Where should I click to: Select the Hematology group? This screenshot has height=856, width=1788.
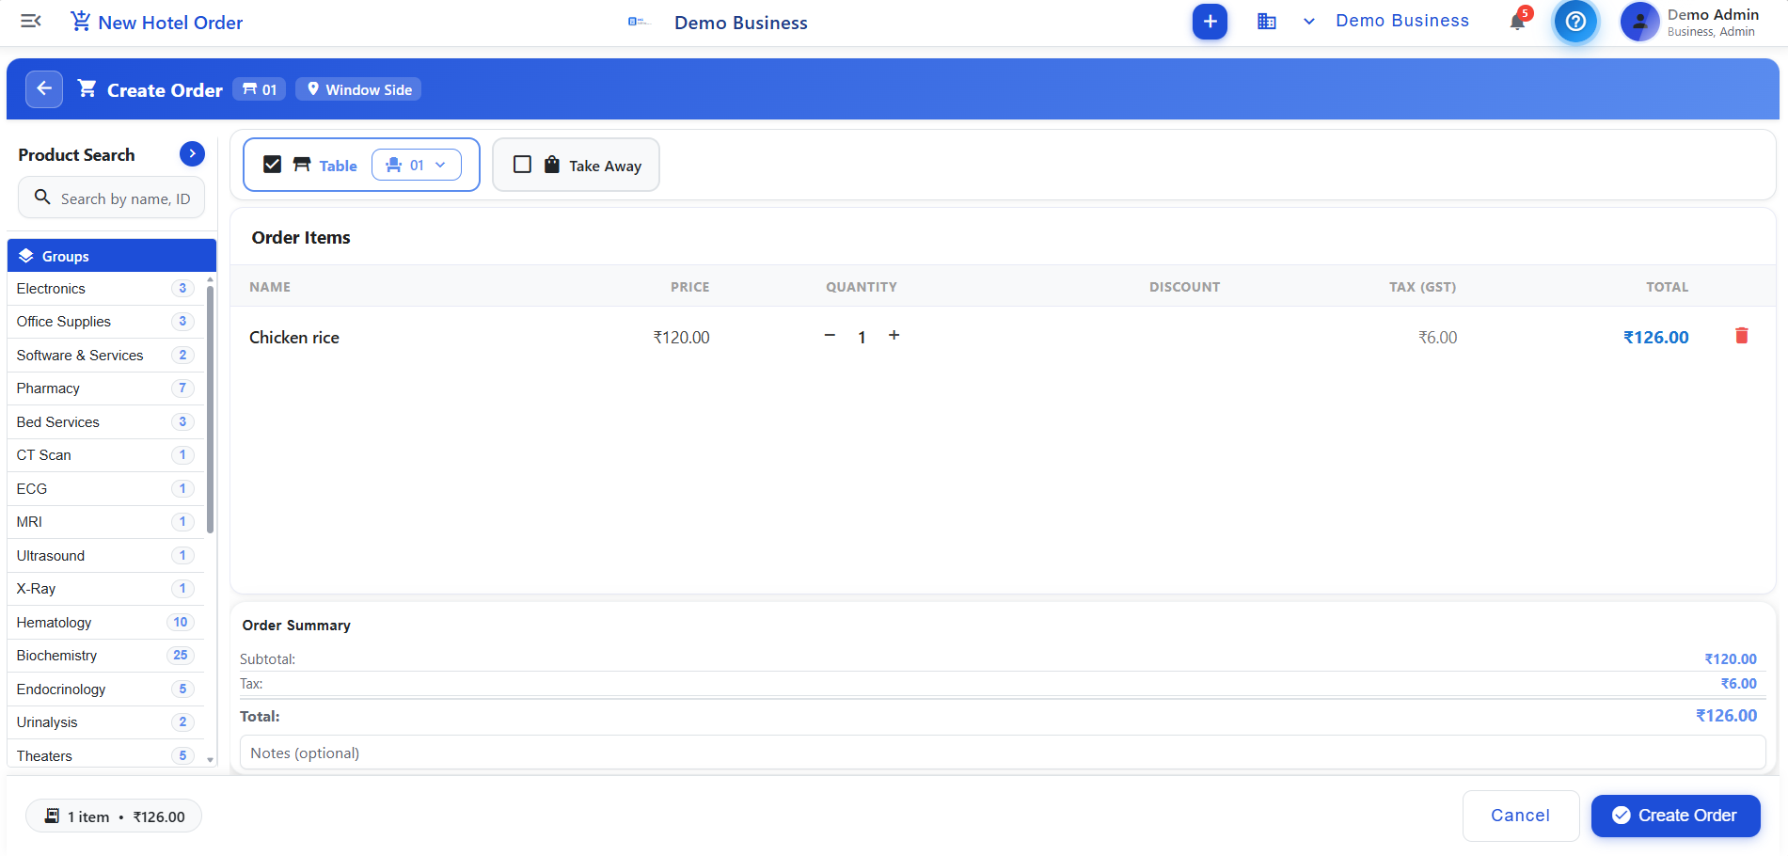pyautogui.click(x=105, y=623)
